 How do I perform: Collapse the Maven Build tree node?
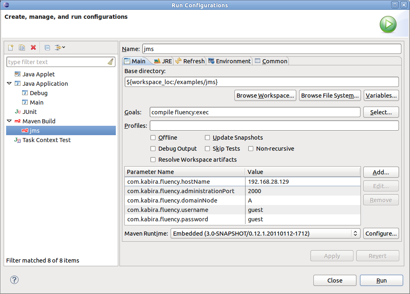tap(9, 121)
